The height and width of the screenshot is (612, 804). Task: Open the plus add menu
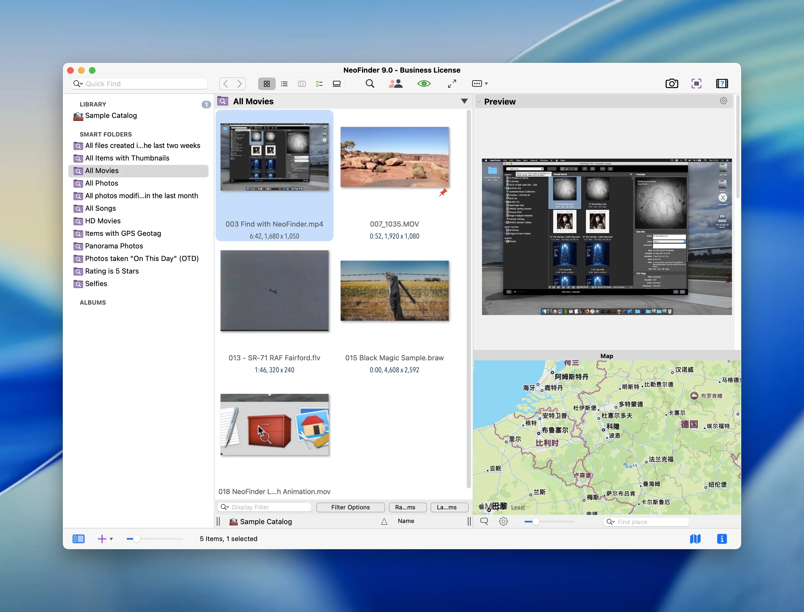105,539
